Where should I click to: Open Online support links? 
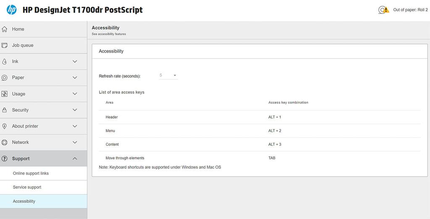tap(43, 174)
